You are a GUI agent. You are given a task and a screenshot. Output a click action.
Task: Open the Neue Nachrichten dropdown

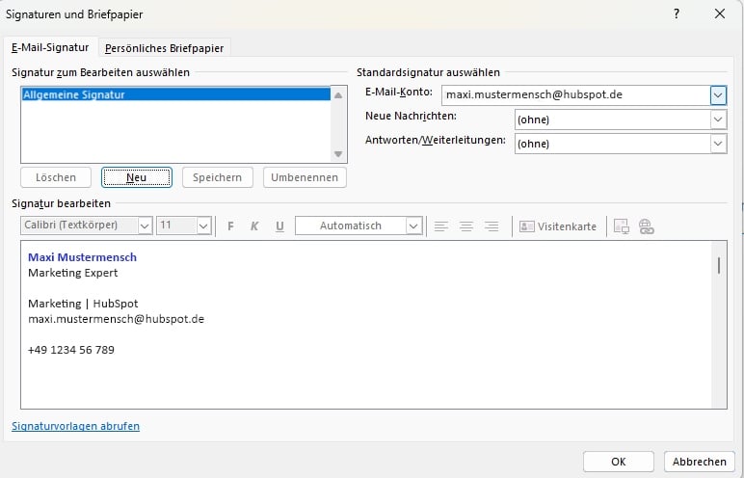pyautogui.click(x=718, y=119)
